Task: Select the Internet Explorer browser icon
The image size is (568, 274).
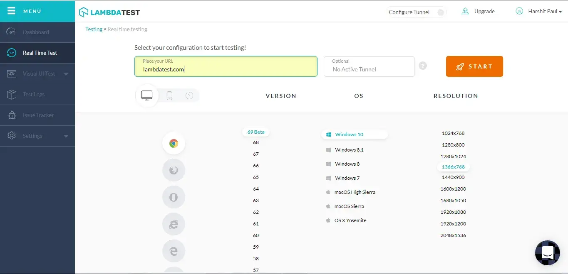Action: [x=174, y=224]
